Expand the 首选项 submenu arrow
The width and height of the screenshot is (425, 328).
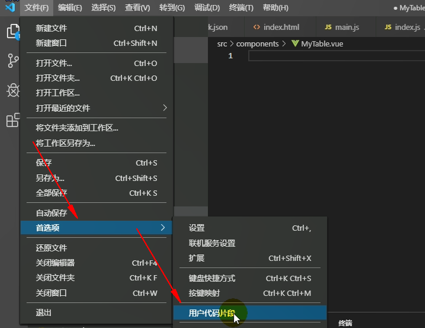click(163, 228)
